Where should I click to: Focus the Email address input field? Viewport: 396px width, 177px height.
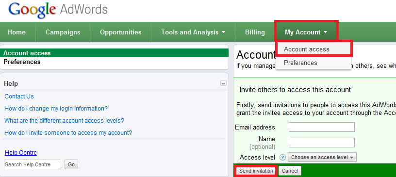[x=321, y=127]
